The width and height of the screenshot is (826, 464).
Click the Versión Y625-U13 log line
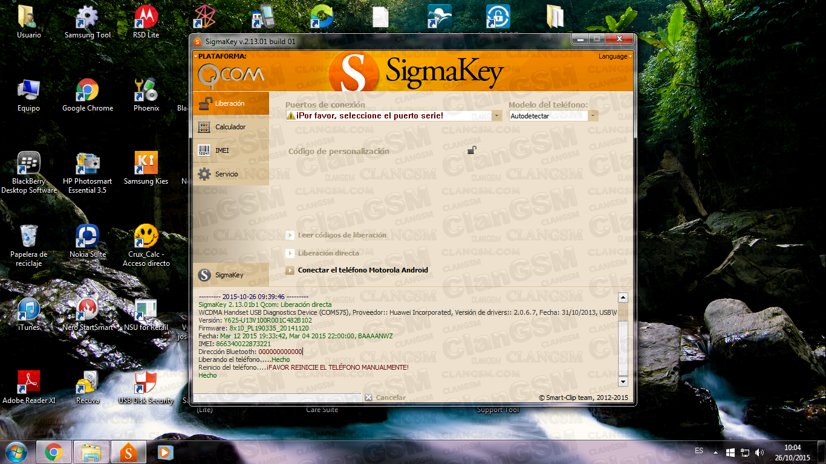255,320
